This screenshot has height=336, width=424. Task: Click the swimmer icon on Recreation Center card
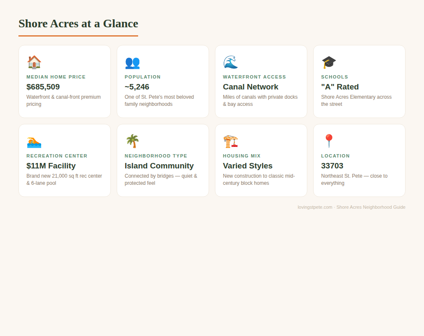pyautogui.click(x=34, y=142)
